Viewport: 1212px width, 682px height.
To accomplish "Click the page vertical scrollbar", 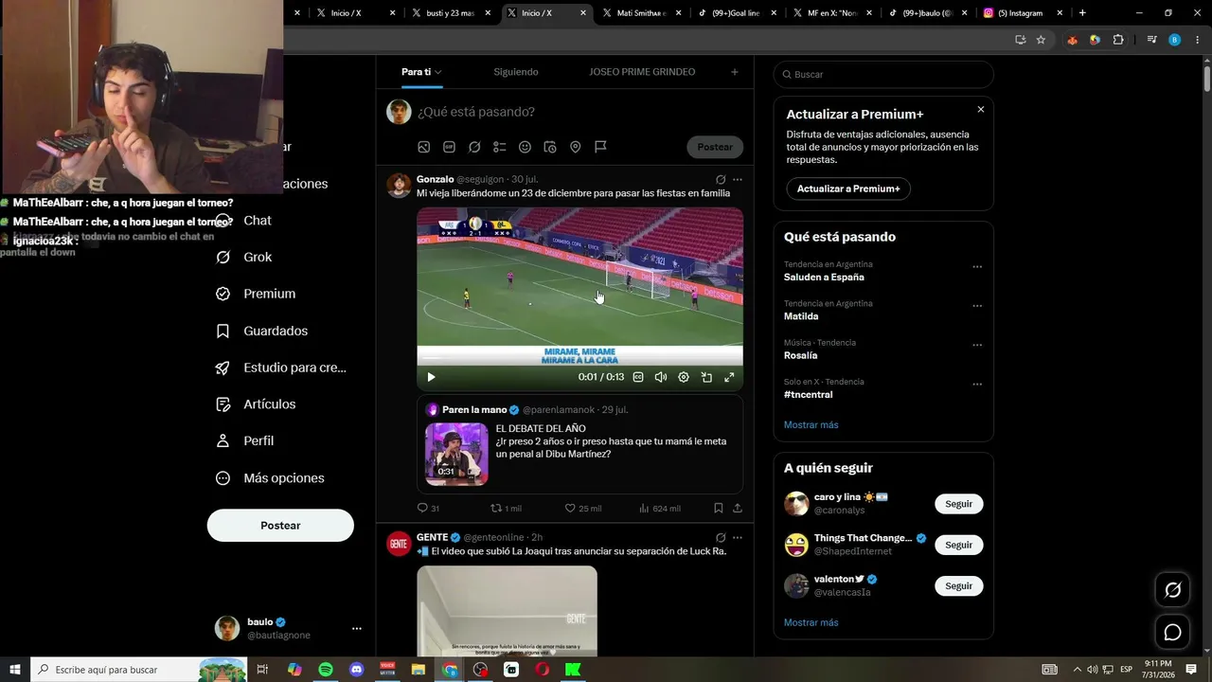I will coord(1206,79).
